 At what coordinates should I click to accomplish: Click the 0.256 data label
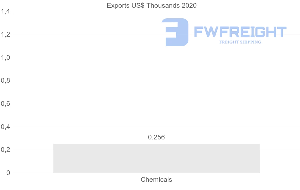click(156, 137)
